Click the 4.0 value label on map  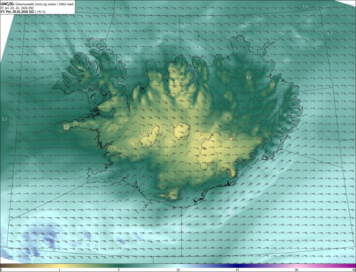pos(249,78)
